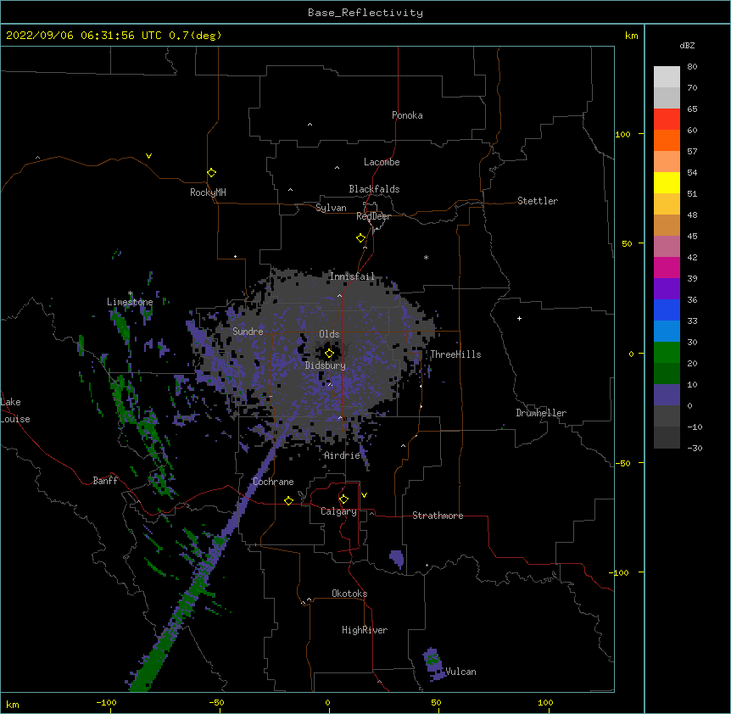Click the Lake Louise label

[x=15, y=410]
